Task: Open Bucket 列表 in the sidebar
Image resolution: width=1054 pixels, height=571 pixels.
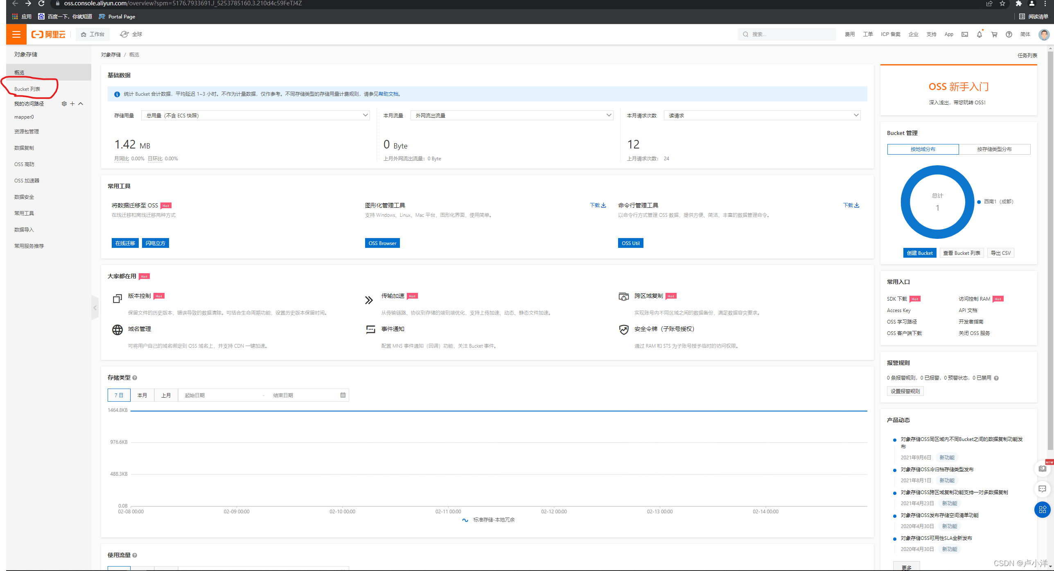Action: 27,89
